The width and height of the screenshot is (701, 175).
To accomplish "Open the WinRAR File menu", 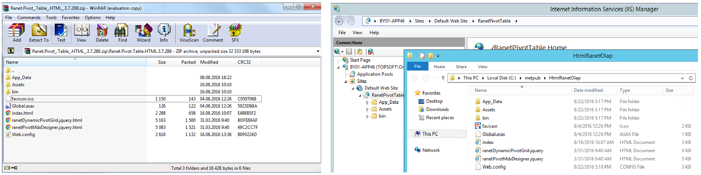I will [x=9, y=18].
